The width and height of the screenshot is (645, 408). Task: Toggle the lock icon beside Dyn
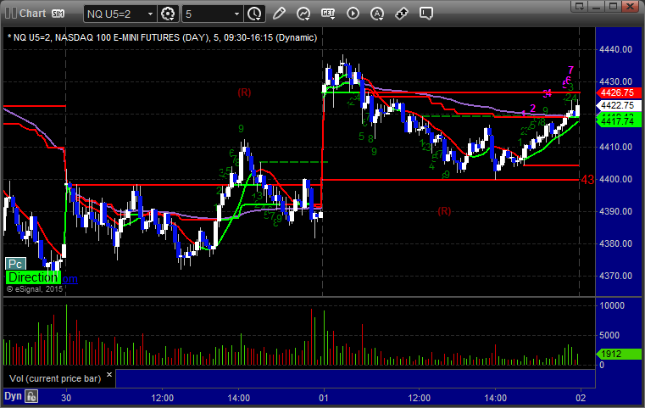click(31, 396)
